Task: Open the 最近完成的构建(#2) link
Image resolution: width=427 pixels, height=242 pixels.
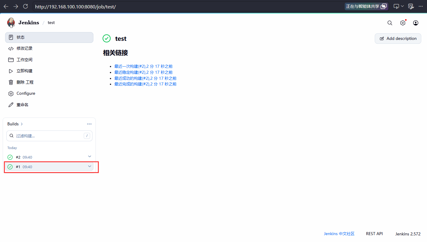Action: tap(145, 84)
